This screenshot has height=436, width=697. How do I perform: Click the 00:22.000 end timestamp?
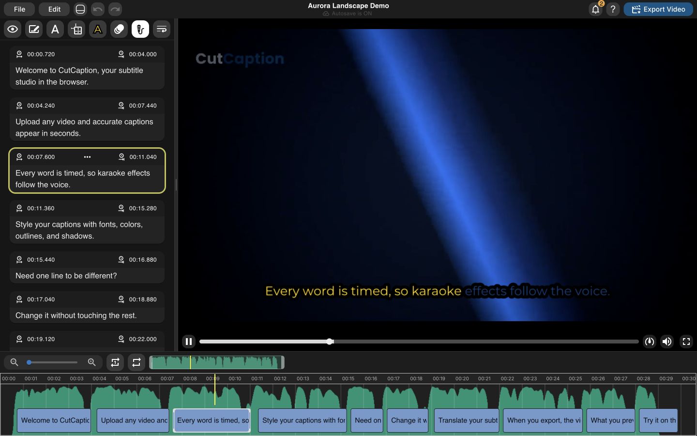click(x=143, y=339)
